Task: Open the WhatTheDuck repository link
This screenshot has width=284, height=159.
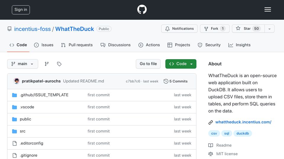Action: [75, 29]
